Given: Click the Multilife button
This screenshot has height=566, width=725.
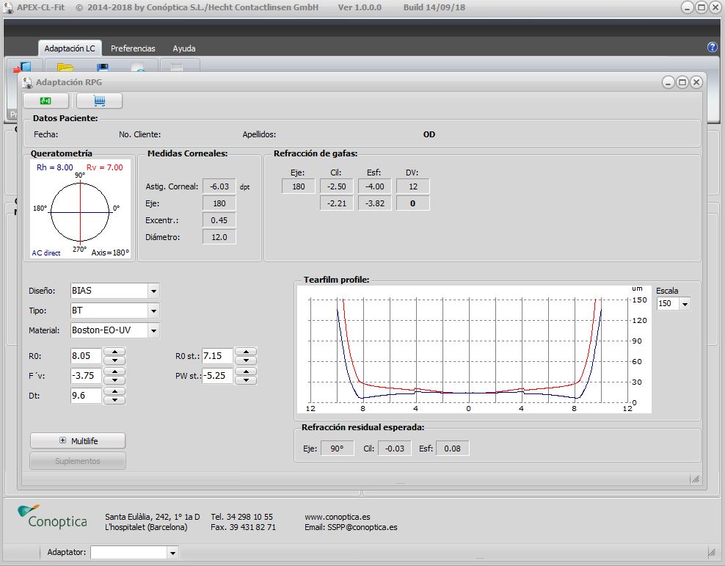Looking at the screenshot, I should click(x=78, y=441).
